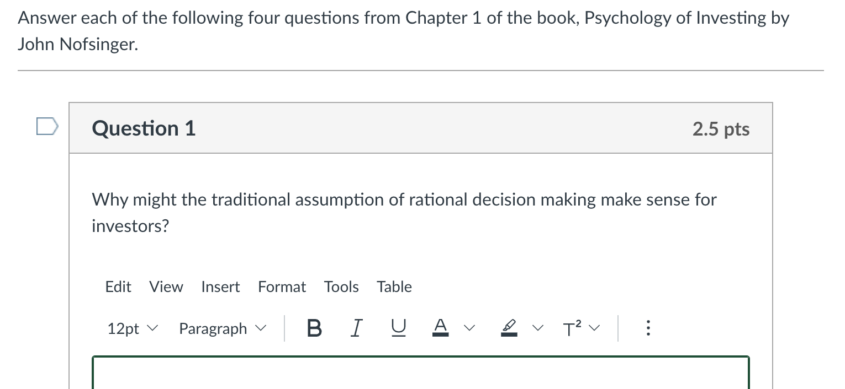Viewport: 845px width, 389px height.
Task: Open the Format menu
Action: coord(282,287)
